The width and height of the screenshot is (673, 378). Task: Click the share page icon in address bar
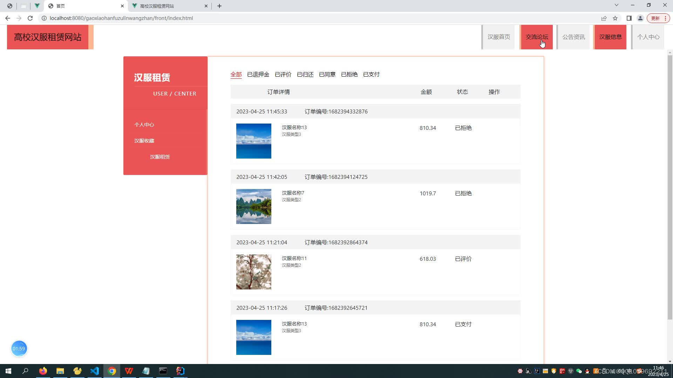click(604, 18)
